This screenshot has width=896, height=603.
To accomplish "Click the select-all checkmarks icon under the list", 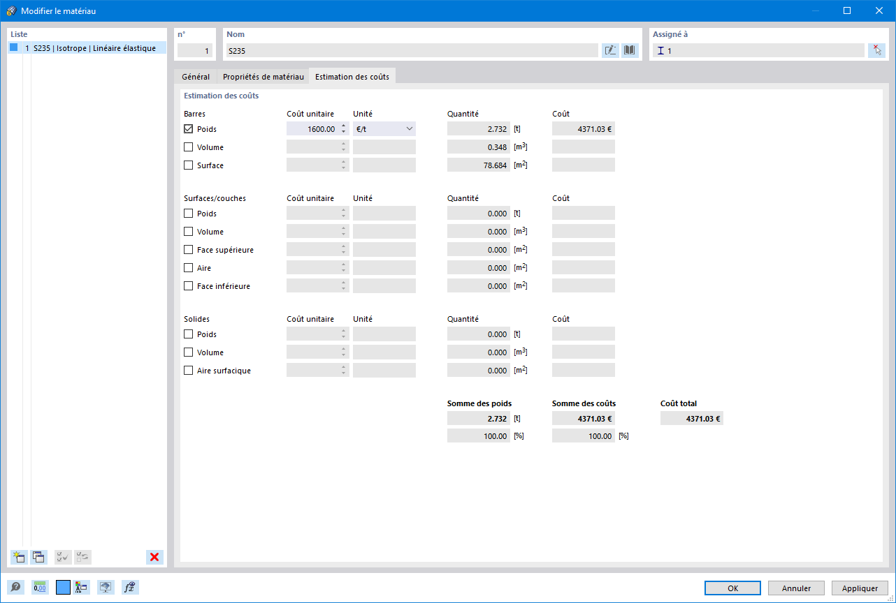I will pos(63,557).
